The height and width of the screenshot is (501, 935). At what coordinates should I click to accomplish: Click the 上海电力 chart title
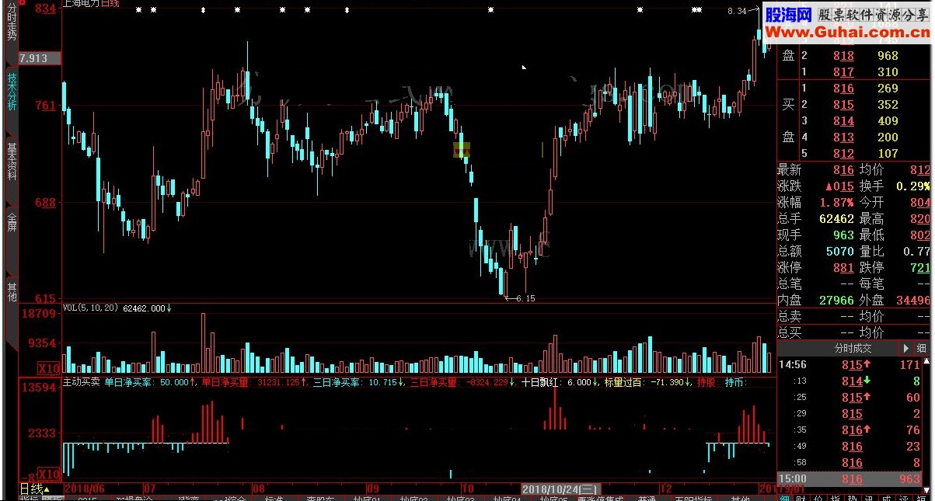82,4
